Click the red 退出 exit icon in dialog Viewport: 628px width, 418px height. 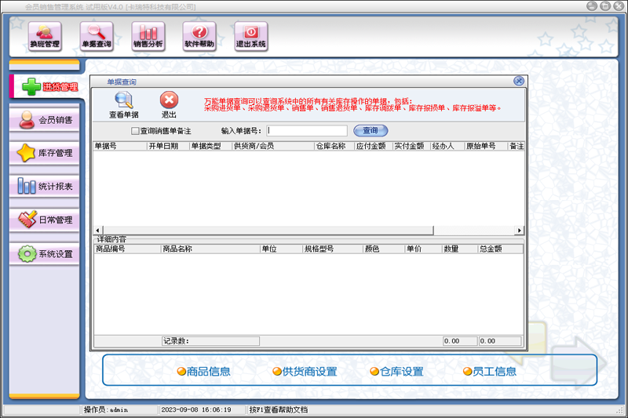[169, 105]
